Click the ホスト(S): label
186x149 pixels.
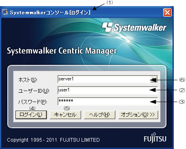point(28,80)
